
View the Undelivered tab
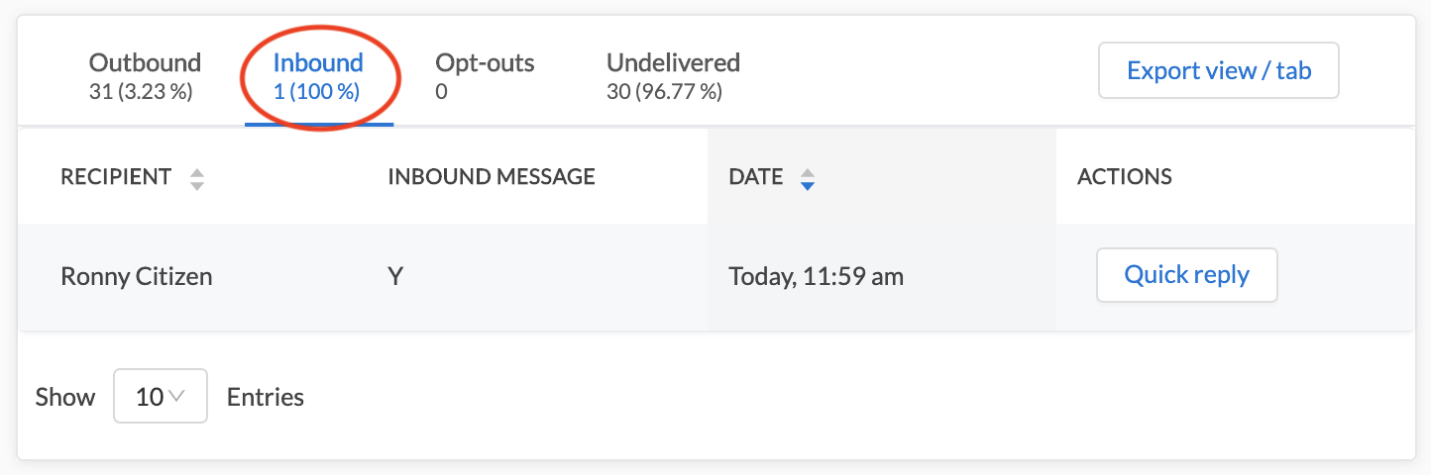[673, 76]
